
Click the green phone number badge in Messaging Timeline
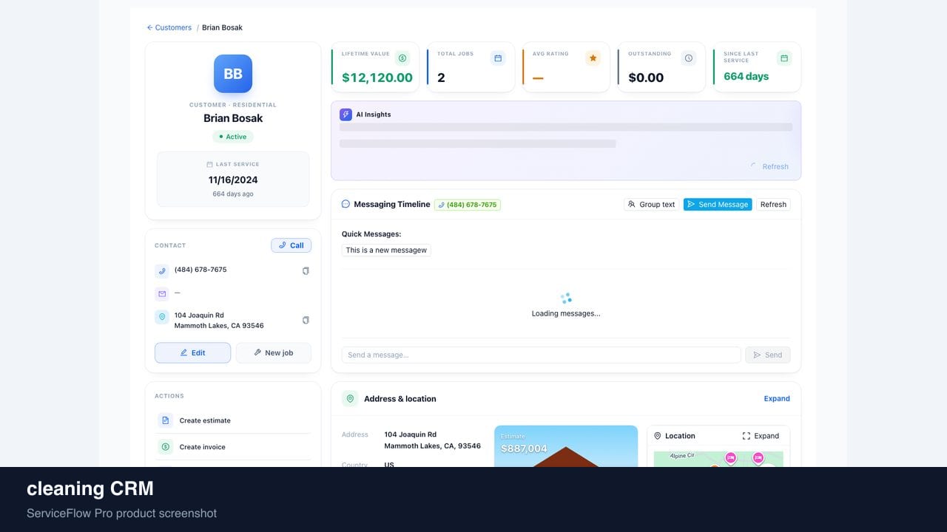pos(468,205)
